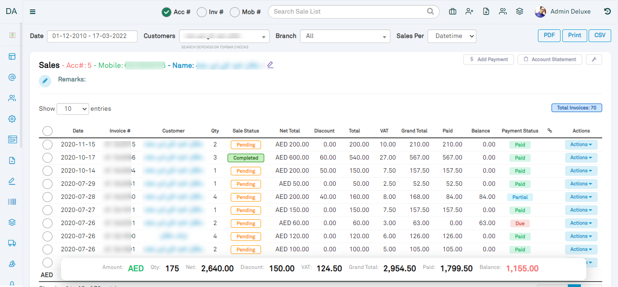Select the Inv # radio option
618x287 pixels.
pos(202,12)
